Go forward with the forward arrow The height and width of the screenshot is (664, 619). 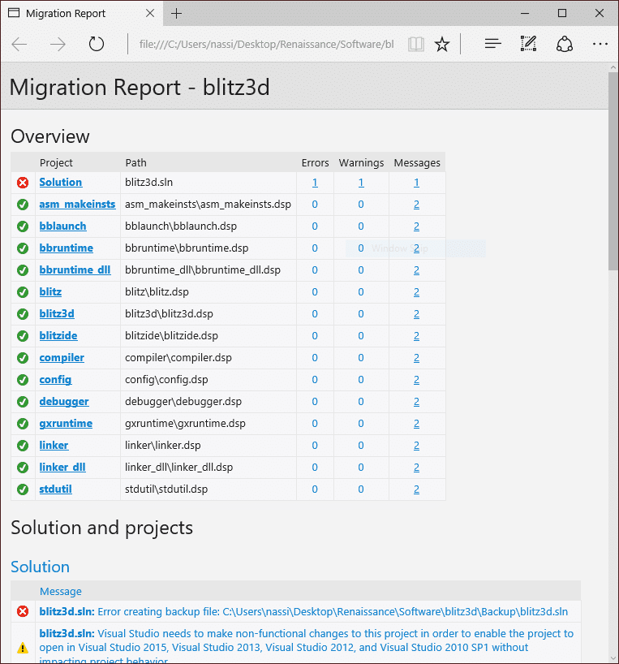tap(58, 44)
